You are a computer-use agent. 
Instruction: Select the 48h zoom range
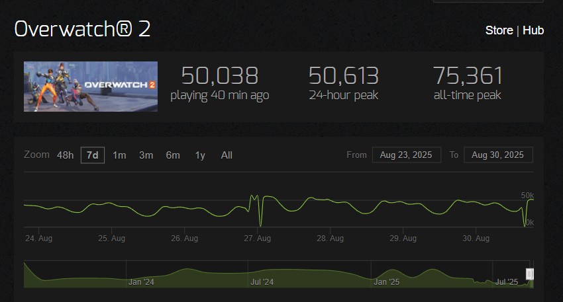point(65,155)
